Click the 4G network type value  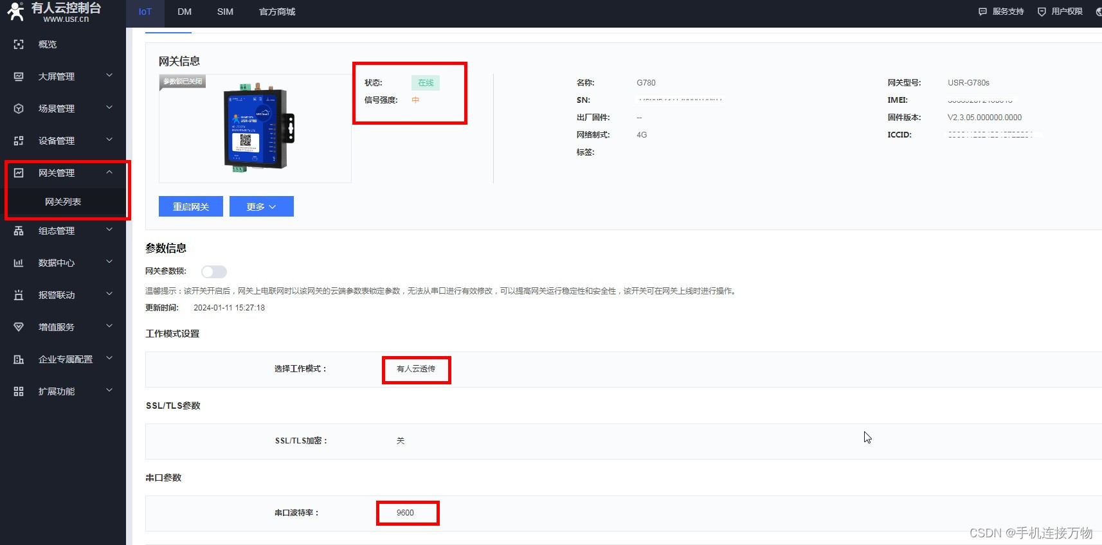tap(642, 135)
